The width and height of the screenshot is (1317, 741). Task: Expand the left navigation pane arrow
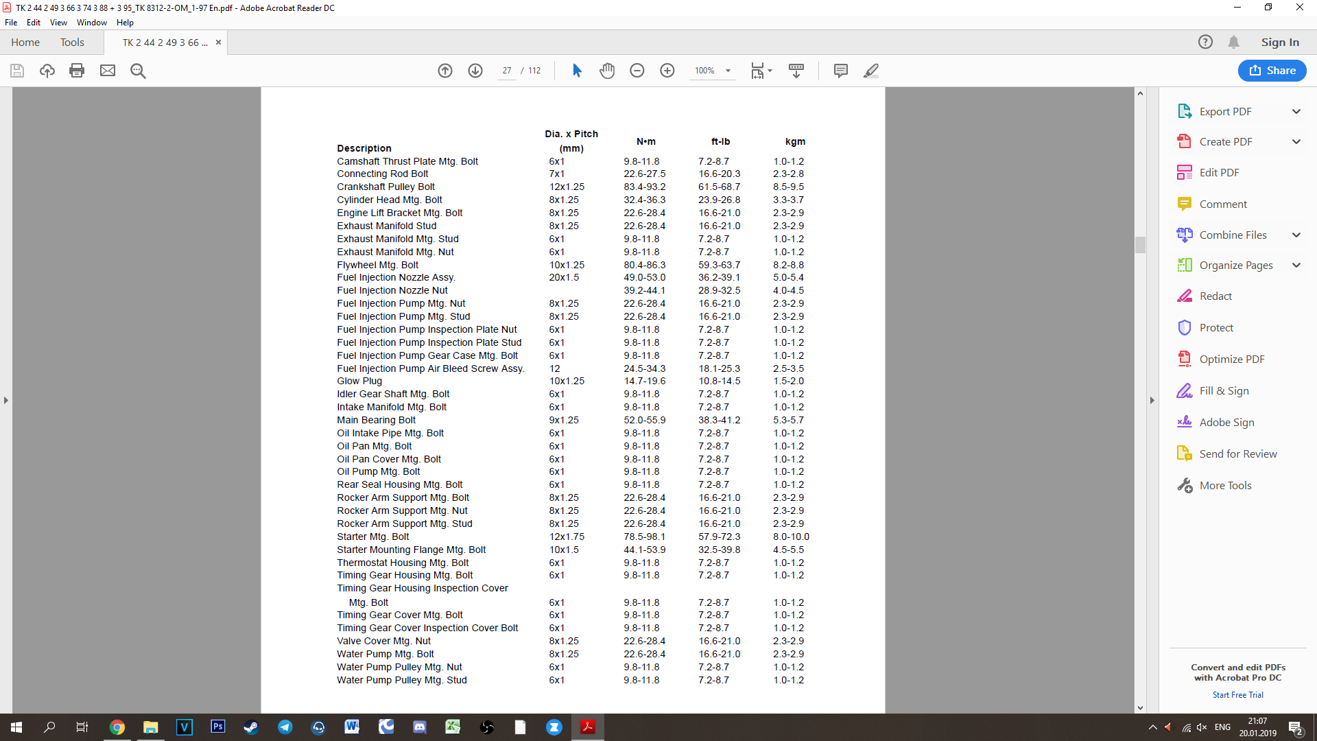[x=6, y=400]
